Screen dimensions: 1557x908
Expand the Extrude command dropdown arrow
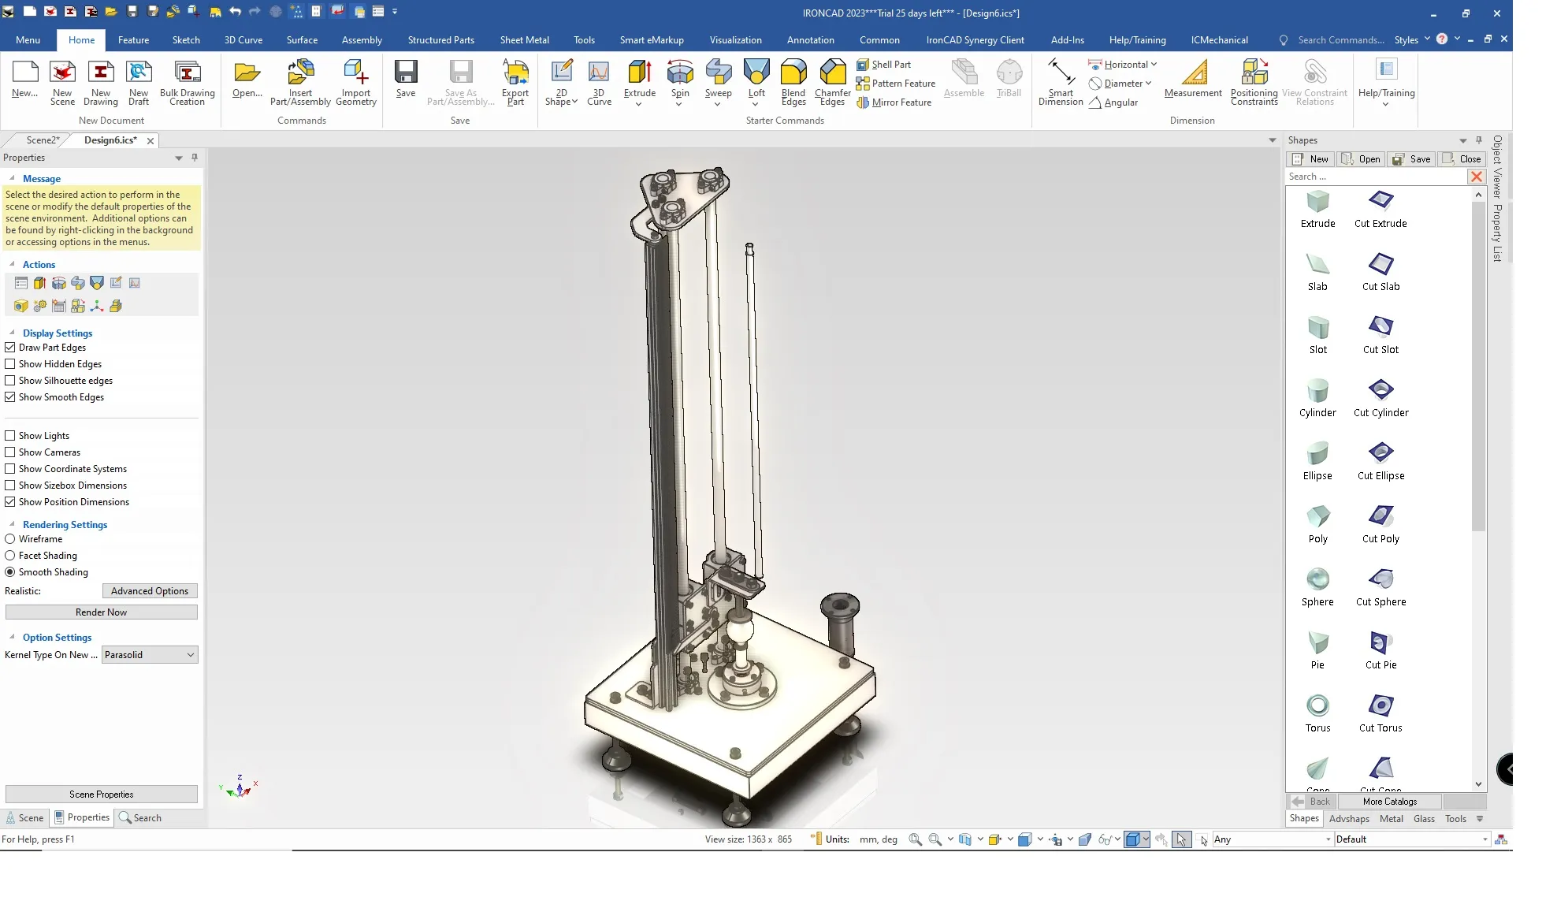point(639,105)
